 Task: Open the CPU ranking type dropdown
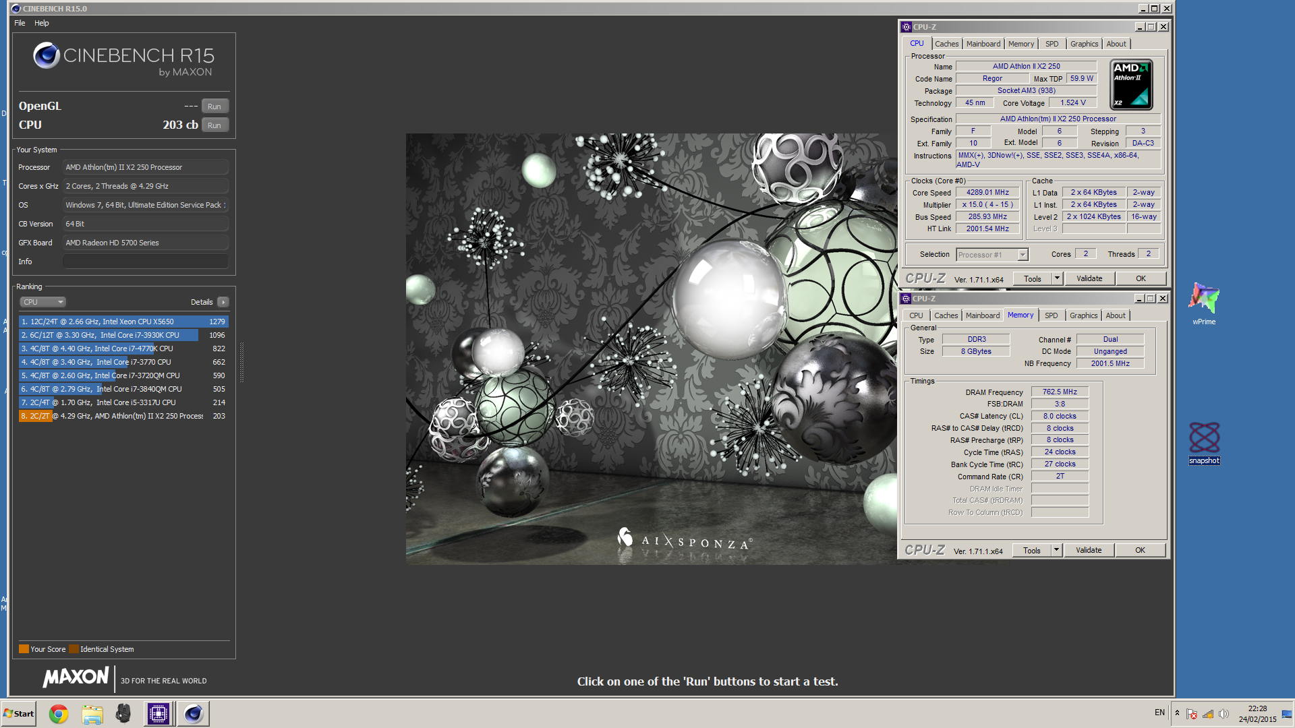pos(42,302)
